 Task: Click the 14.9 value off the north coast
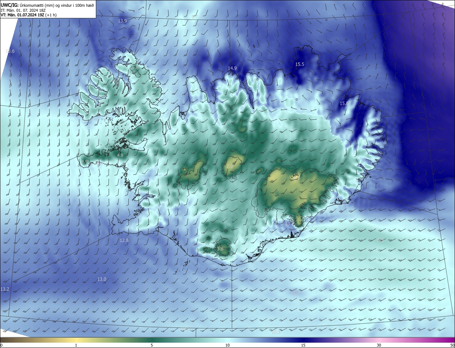click(x=232, y=68)
